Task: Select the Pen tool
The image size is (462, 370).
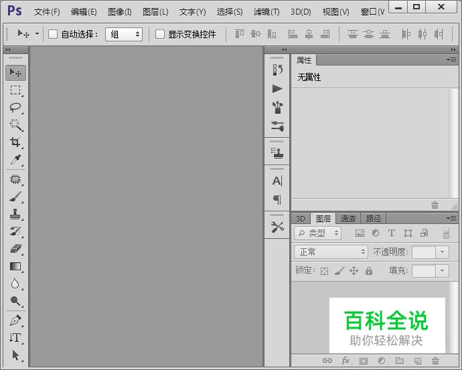Action: (15, 320)
